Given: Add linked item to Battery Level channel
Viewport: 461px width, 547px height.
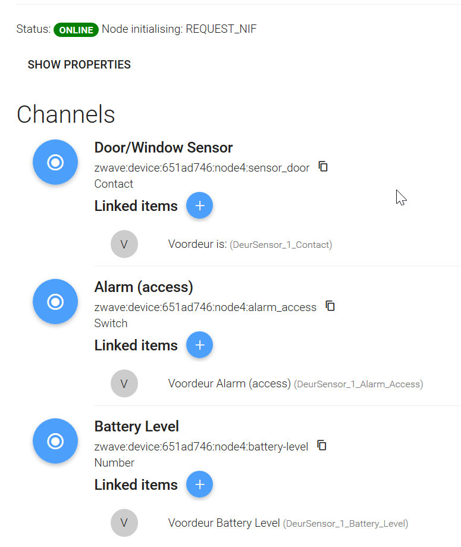Looking at the screenshot, I should pyautogui.click(x=199, y=484).
